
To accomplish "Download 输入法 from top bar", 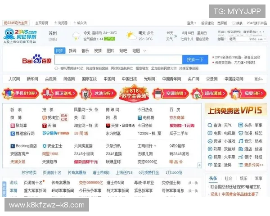I will point(80,23).
